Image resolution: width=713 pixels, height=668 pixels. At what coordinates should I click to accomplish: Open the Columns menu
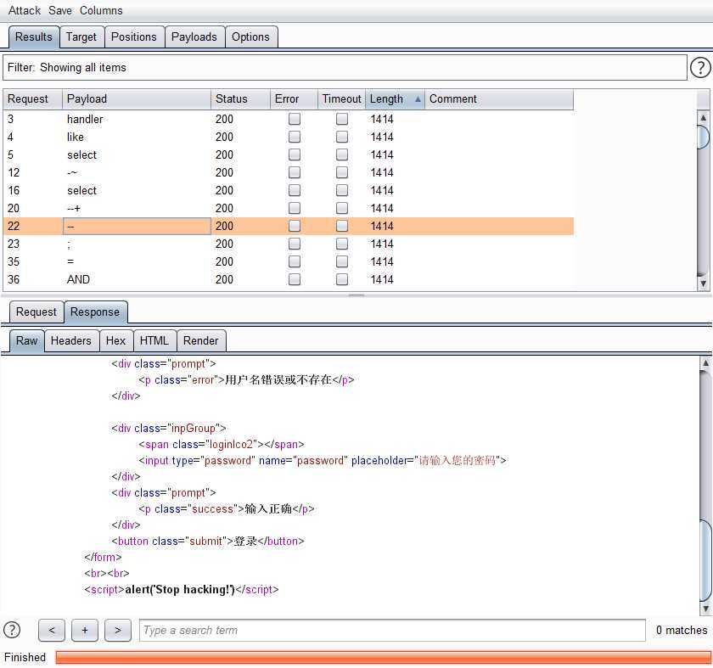(x=101, y=10)
